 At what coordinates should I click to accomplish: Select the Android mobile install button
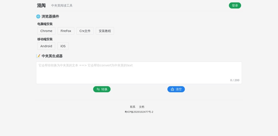click(x=46, y=46)
